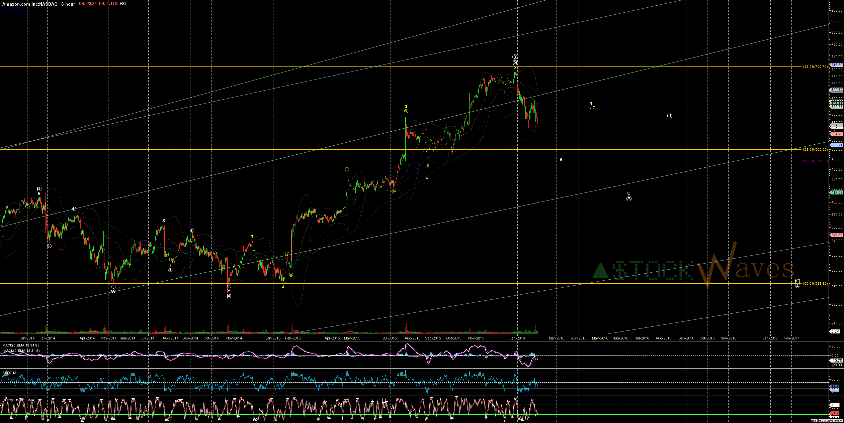
Task: Click the EXT label in header
Action: coord(123,4)
